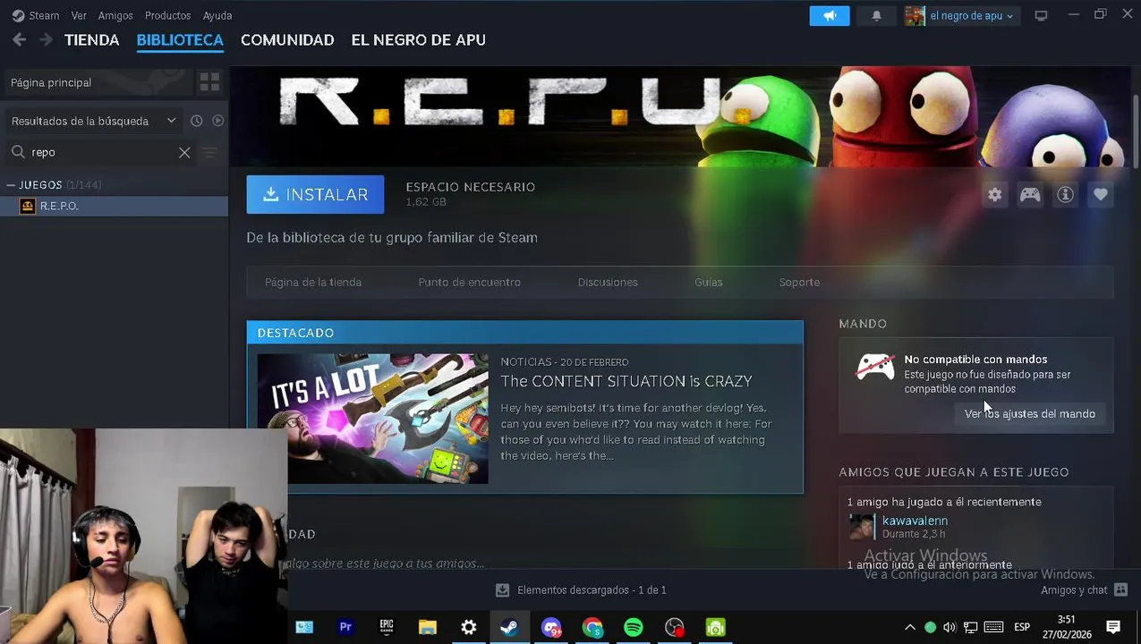Click Elementos descargados status text
Screen dimensions: 1141x644
click(592, 590)
